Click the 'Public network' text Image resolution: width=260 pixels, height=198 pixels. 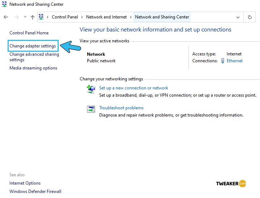click(x=101, y=61)
